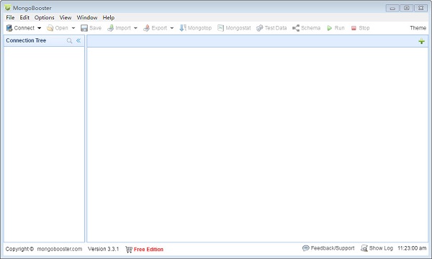The height and width of the screenshot is (259, 432).
Task: Click the Version 3.3.1 text
Action: click(x=103, y=249)
